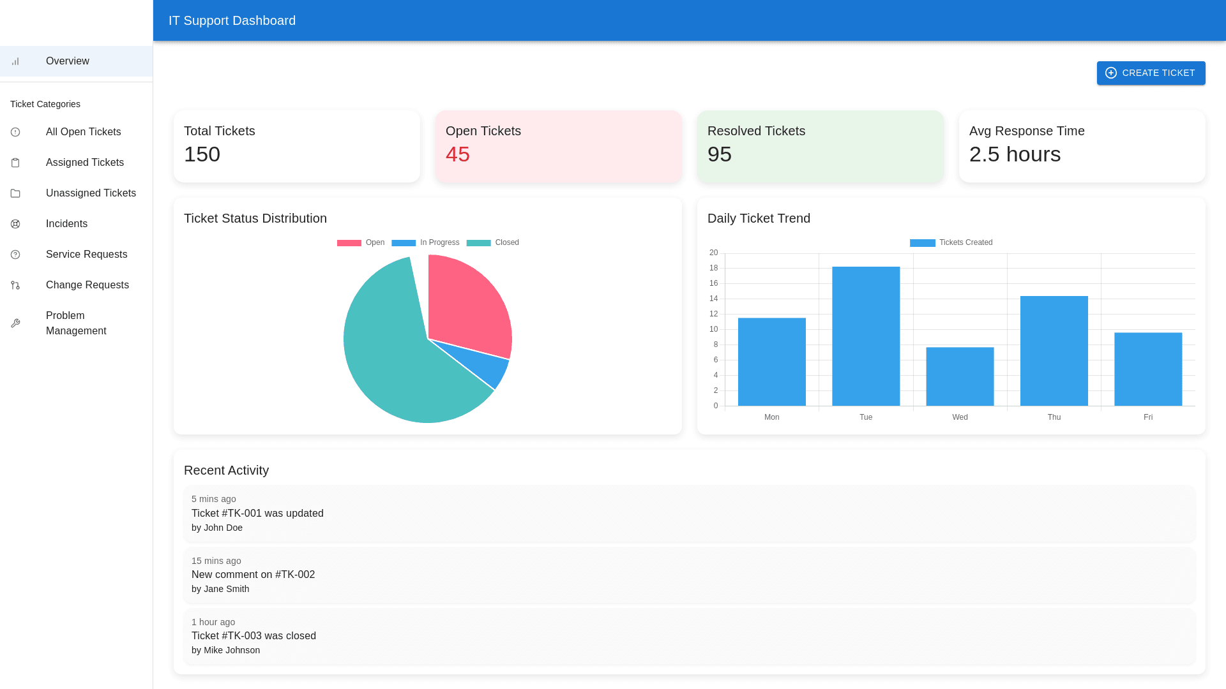Go to Service Requests in sidebar

coord(86,255)
